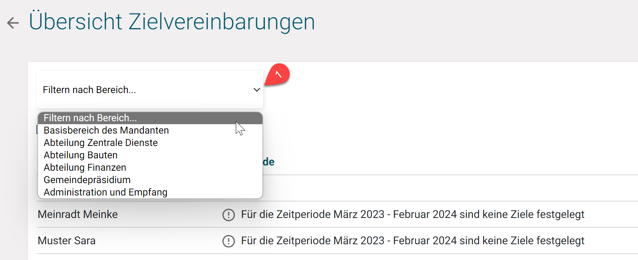Select 'Abteilung Zentrale Dienste' option
Viewport: 638px width, 260px height.
click(101, 143)
